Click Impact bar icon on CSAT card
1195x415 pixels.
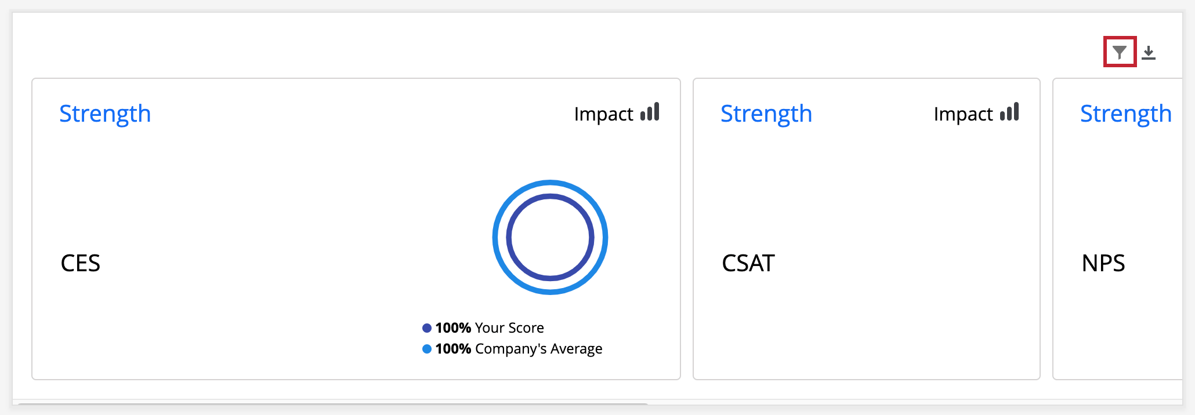click(x=1009, y=112)
